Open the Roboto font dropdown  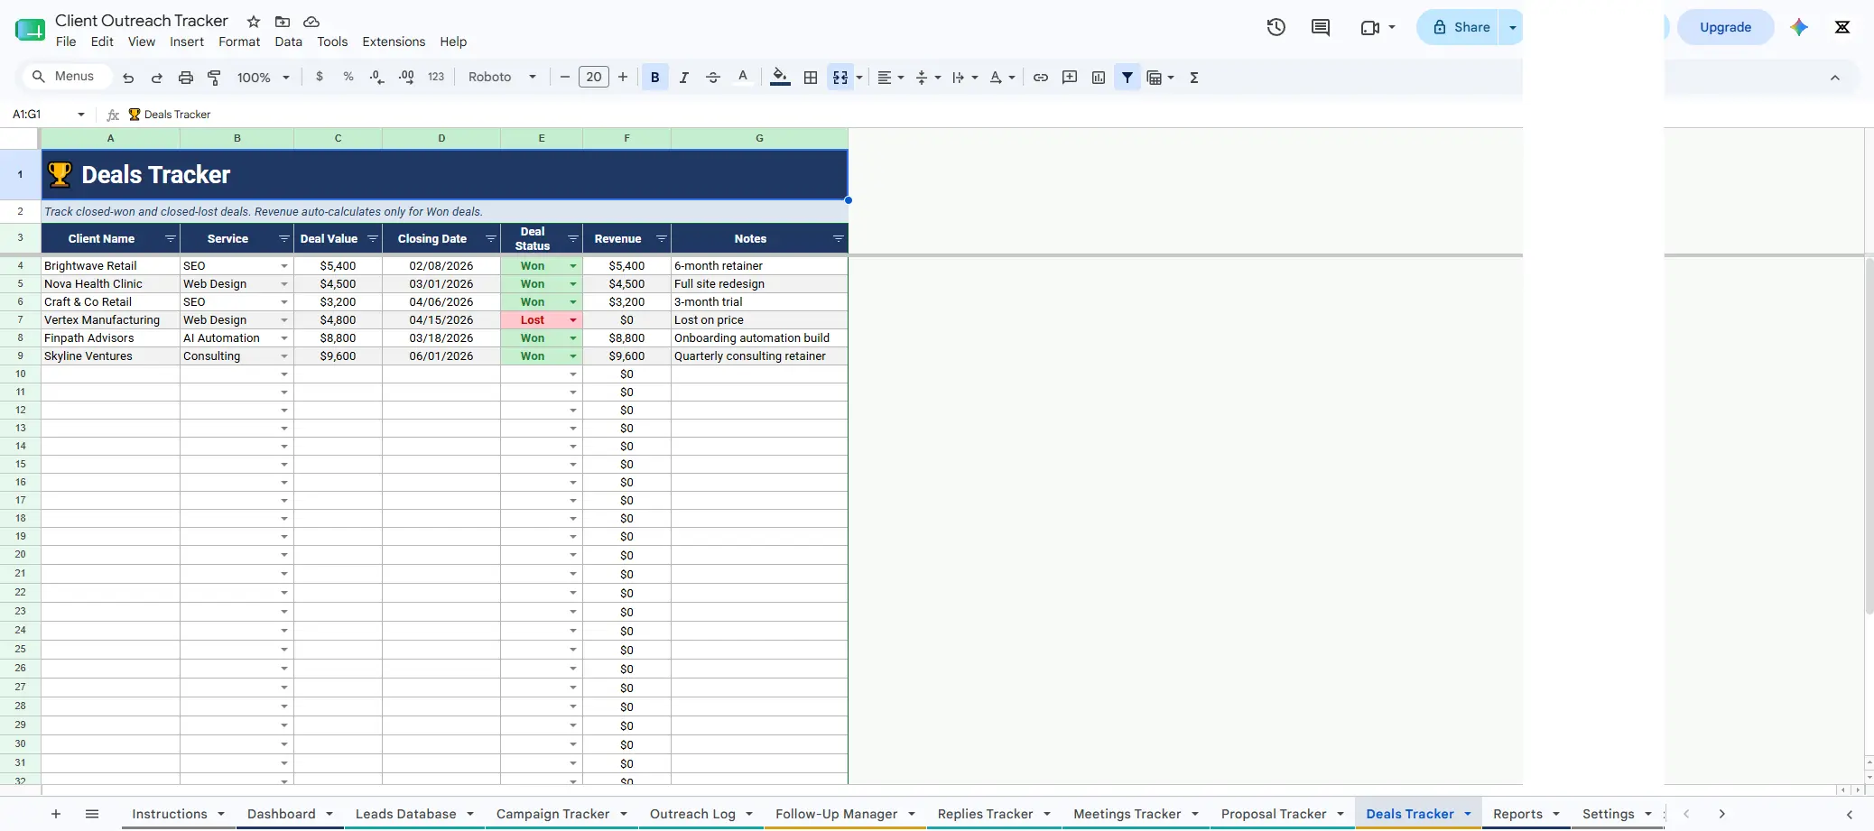502,78
